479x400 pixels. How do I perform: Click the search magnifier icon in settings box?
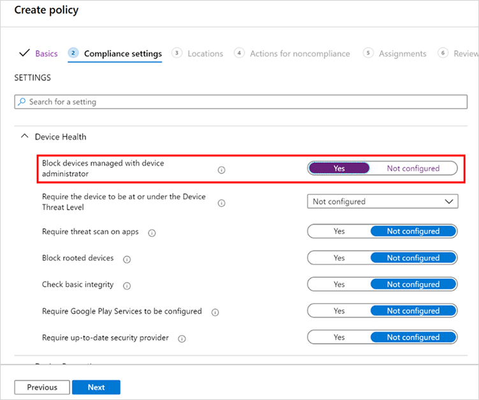[22, 101]
